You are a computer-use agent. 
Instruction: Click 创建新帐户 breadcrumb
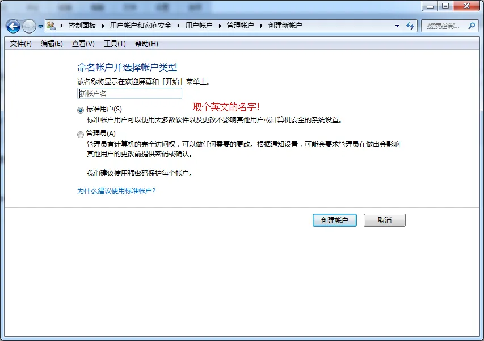click(x=285, y=26)
